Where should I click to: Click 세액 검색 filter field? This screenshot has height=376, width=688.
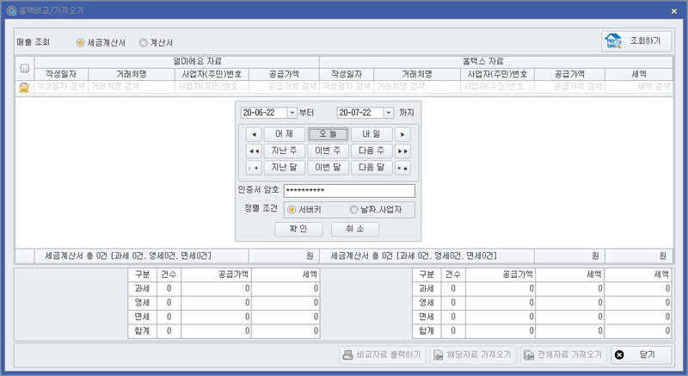[x=639, y=86]
